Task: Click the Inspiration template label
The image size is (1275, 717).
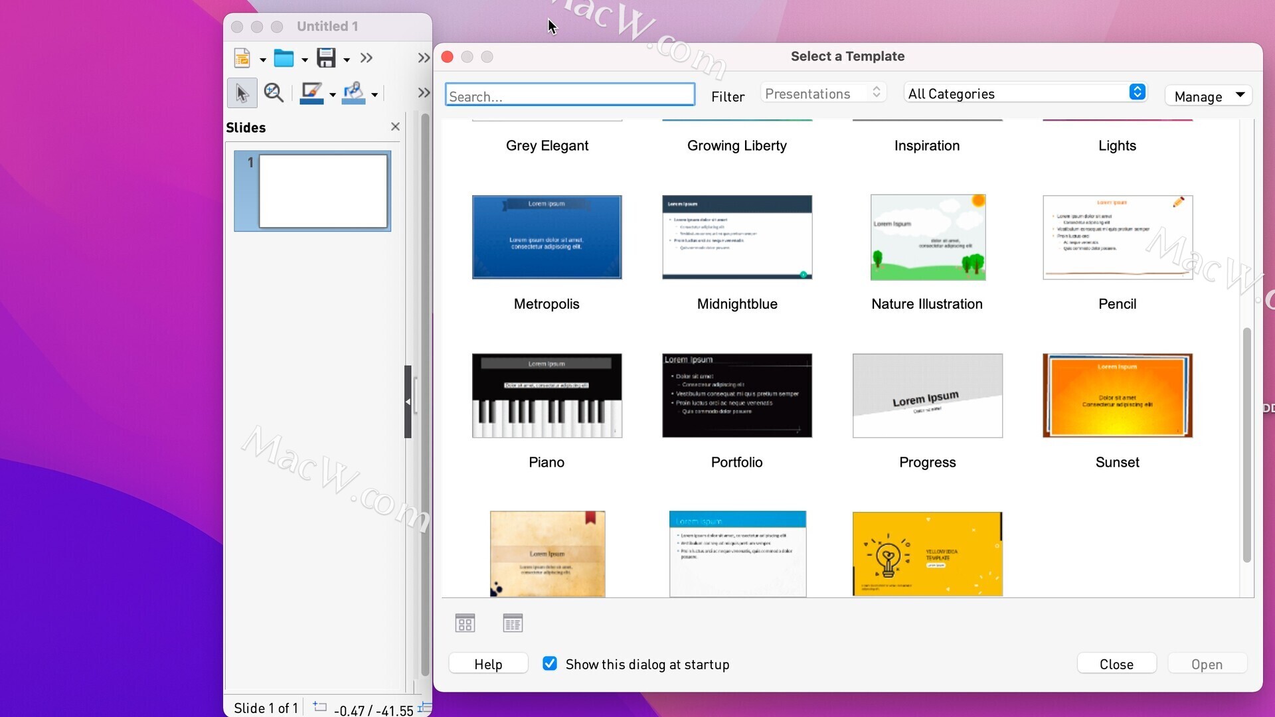Action: [x=927, y=145]
